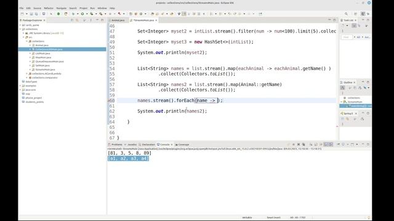Maximize the Console panel

(368, 145)
